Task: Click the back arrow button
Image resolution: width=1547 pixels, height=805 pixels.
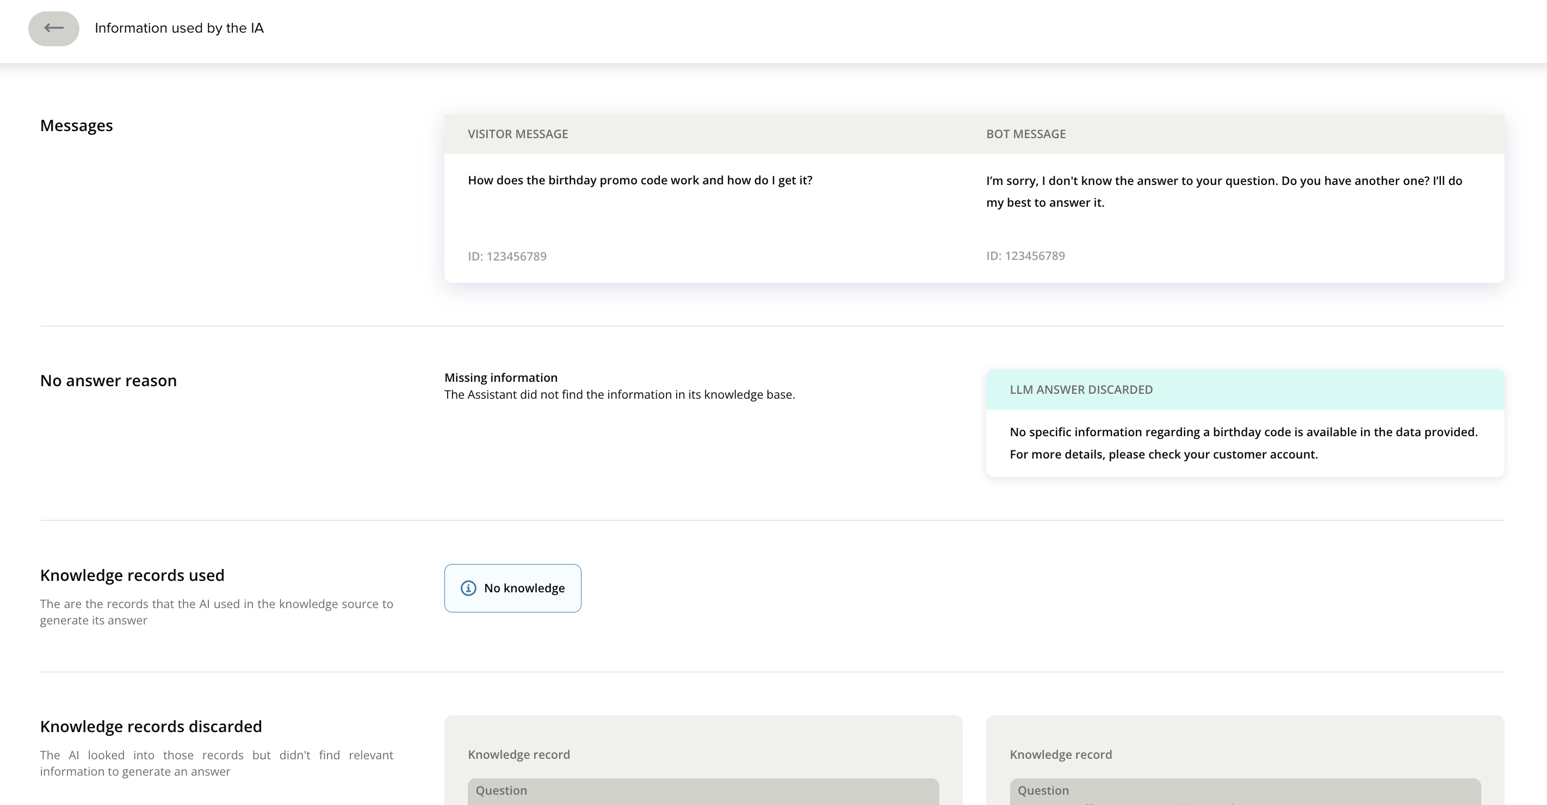Action: click(53, 28)
